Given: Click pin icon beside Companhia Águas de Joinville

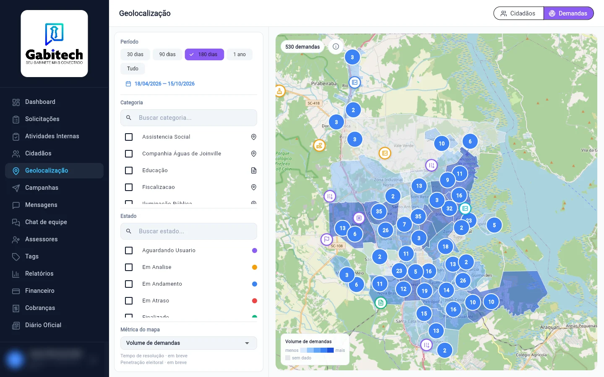Looking at the screenshot, I should [x=254, y=154].
